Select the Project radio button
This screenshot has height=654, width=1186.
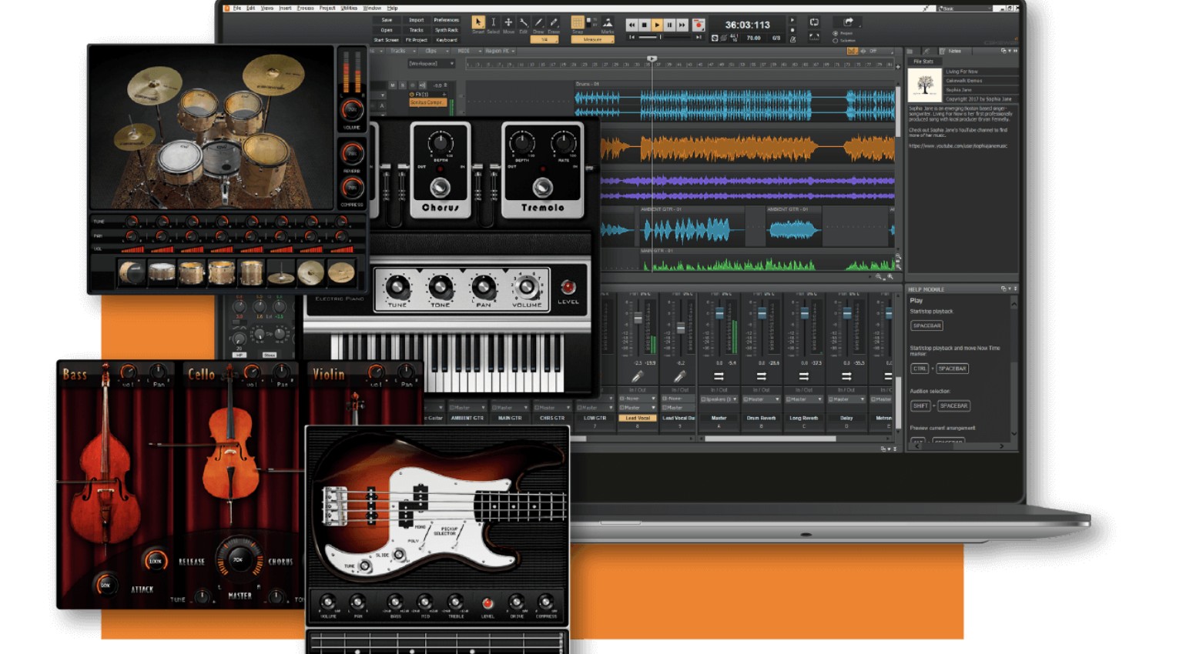(836, 34)
